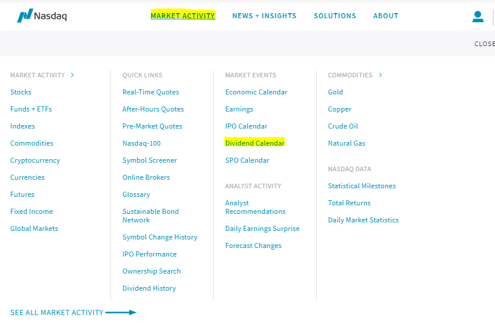
Task: Go to Nasdaq-100
Action: click(141, 143)
